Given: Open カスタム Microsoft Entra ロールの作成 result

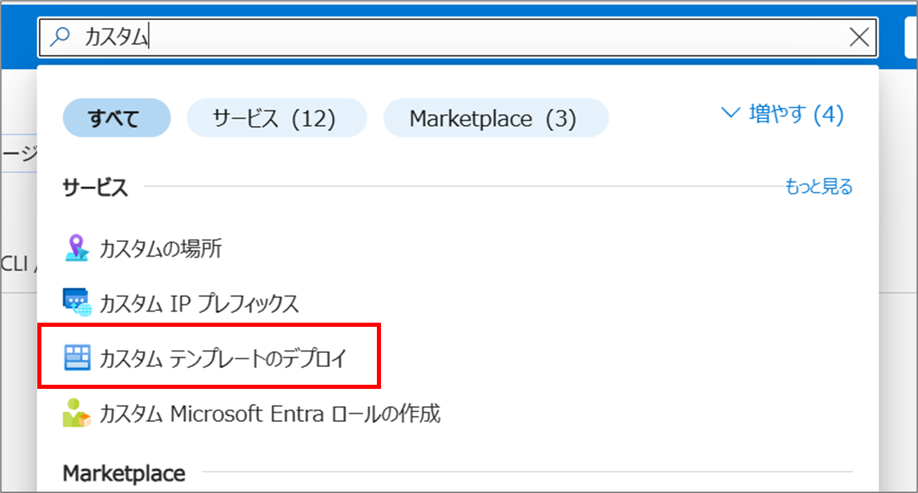Looking at the screenshot, I should click(x=270, y=414).
